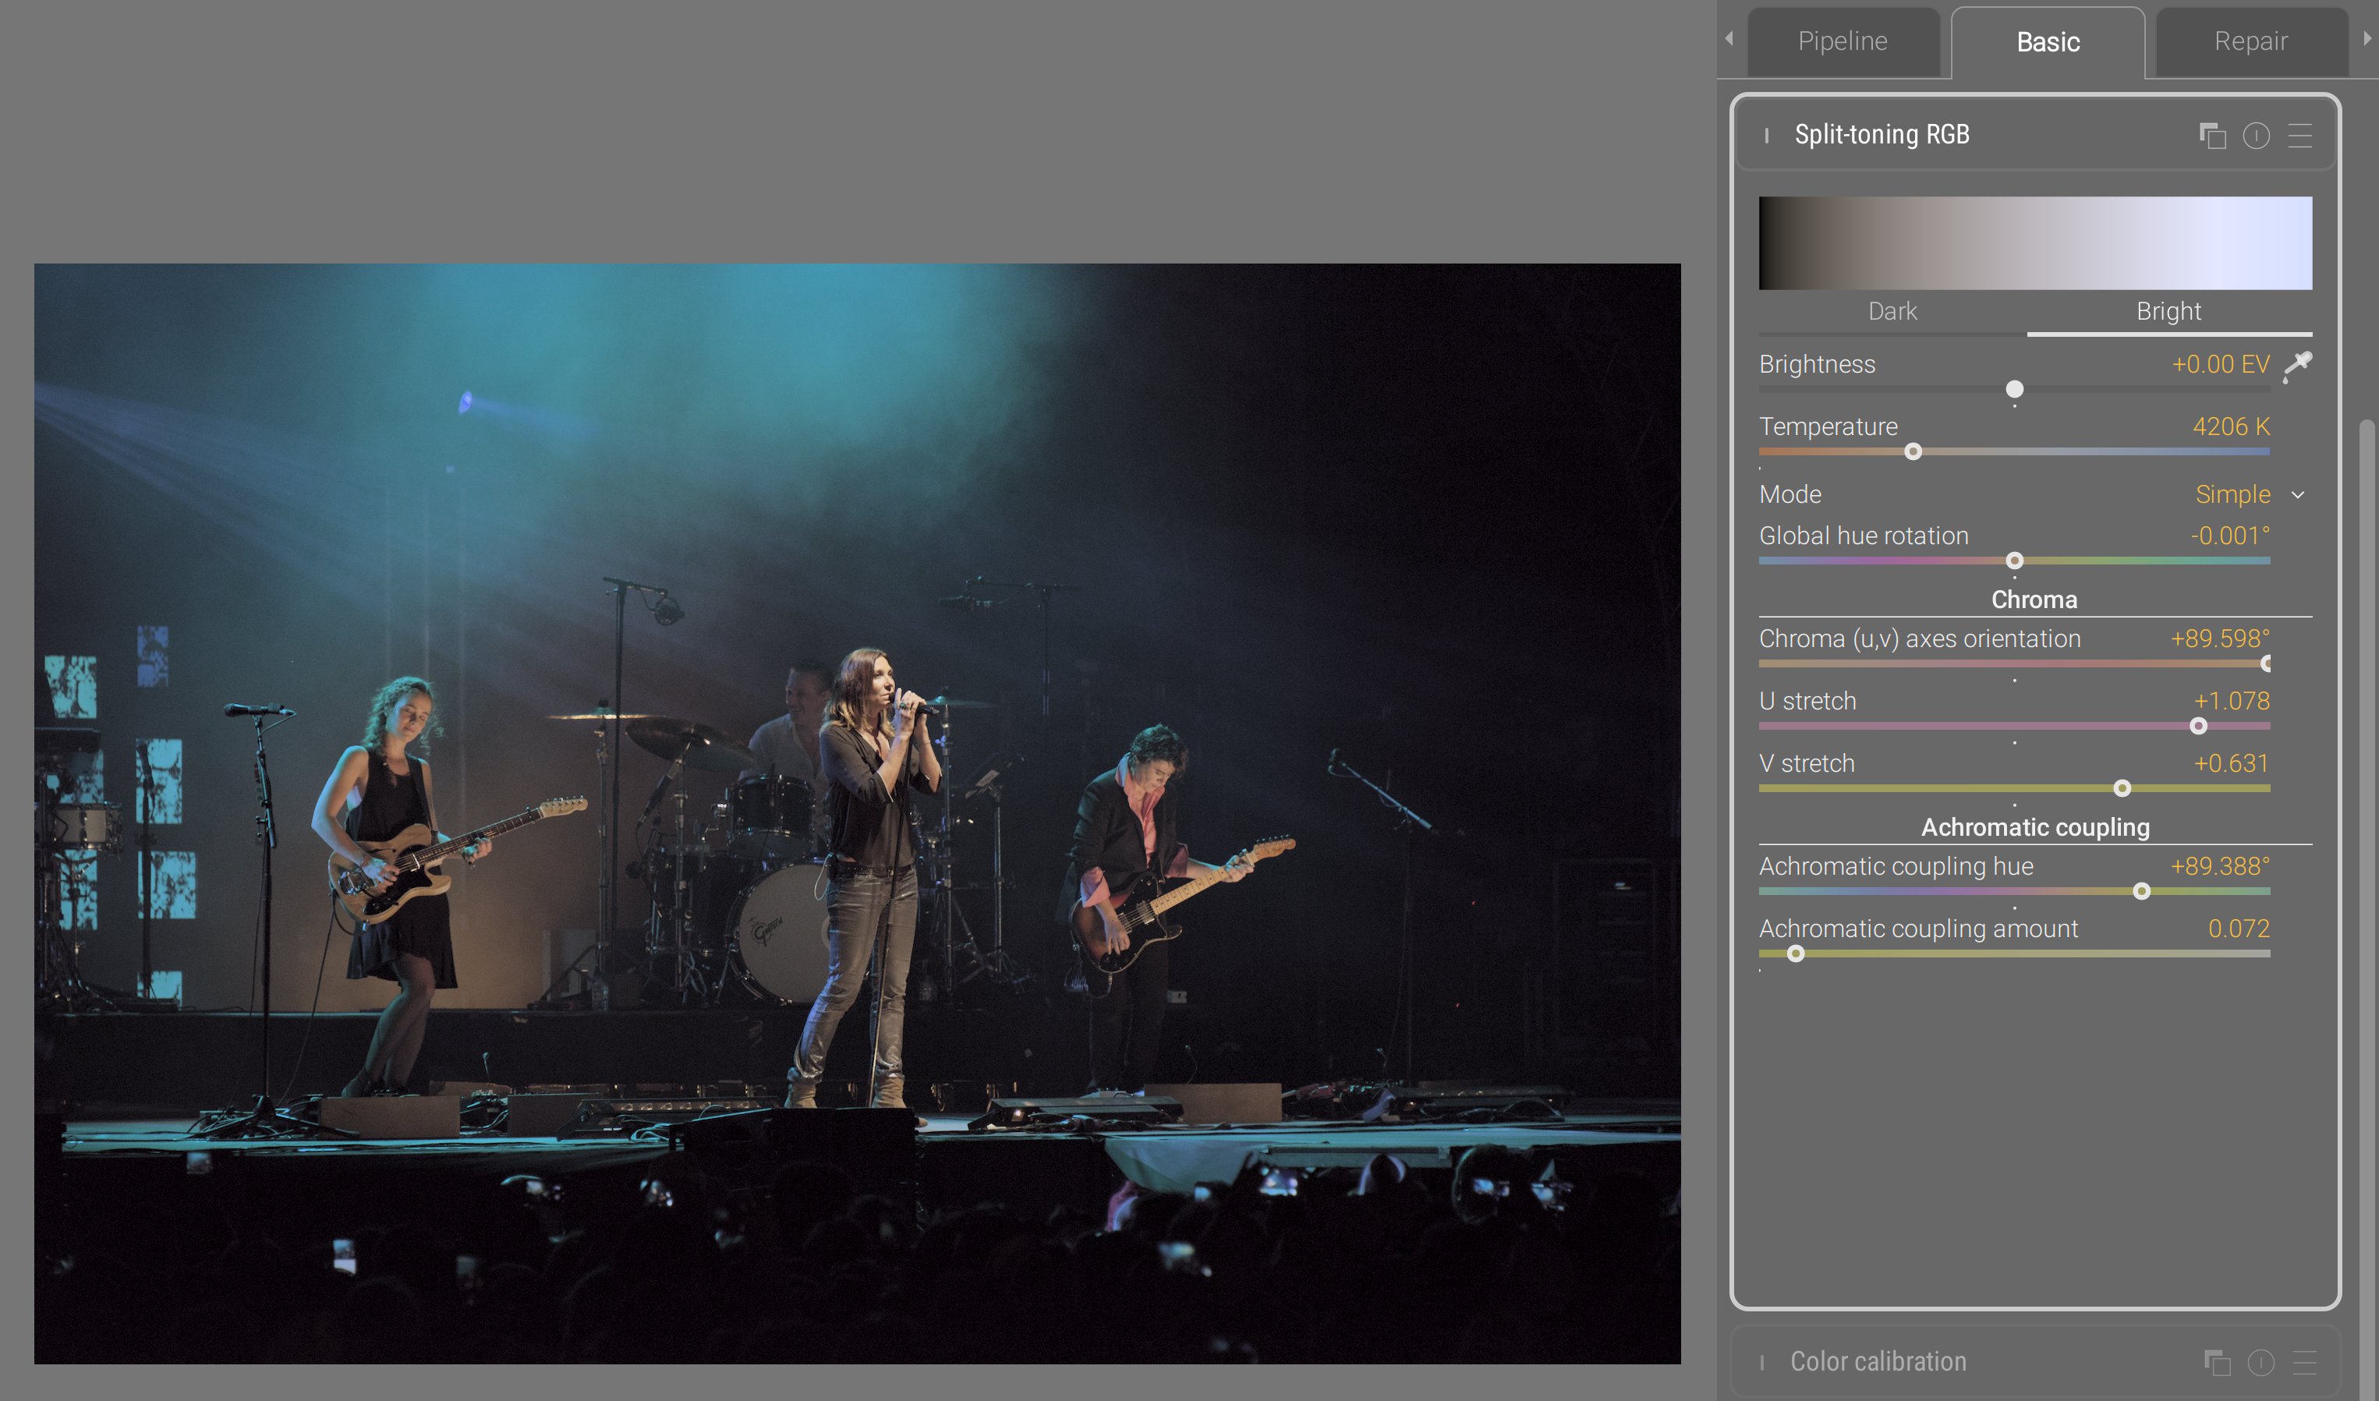Open Split-toning RGB presets hamburger menu
Screen dimensions: 2379x1401
pyautogui.click(x=2299, y=136)
